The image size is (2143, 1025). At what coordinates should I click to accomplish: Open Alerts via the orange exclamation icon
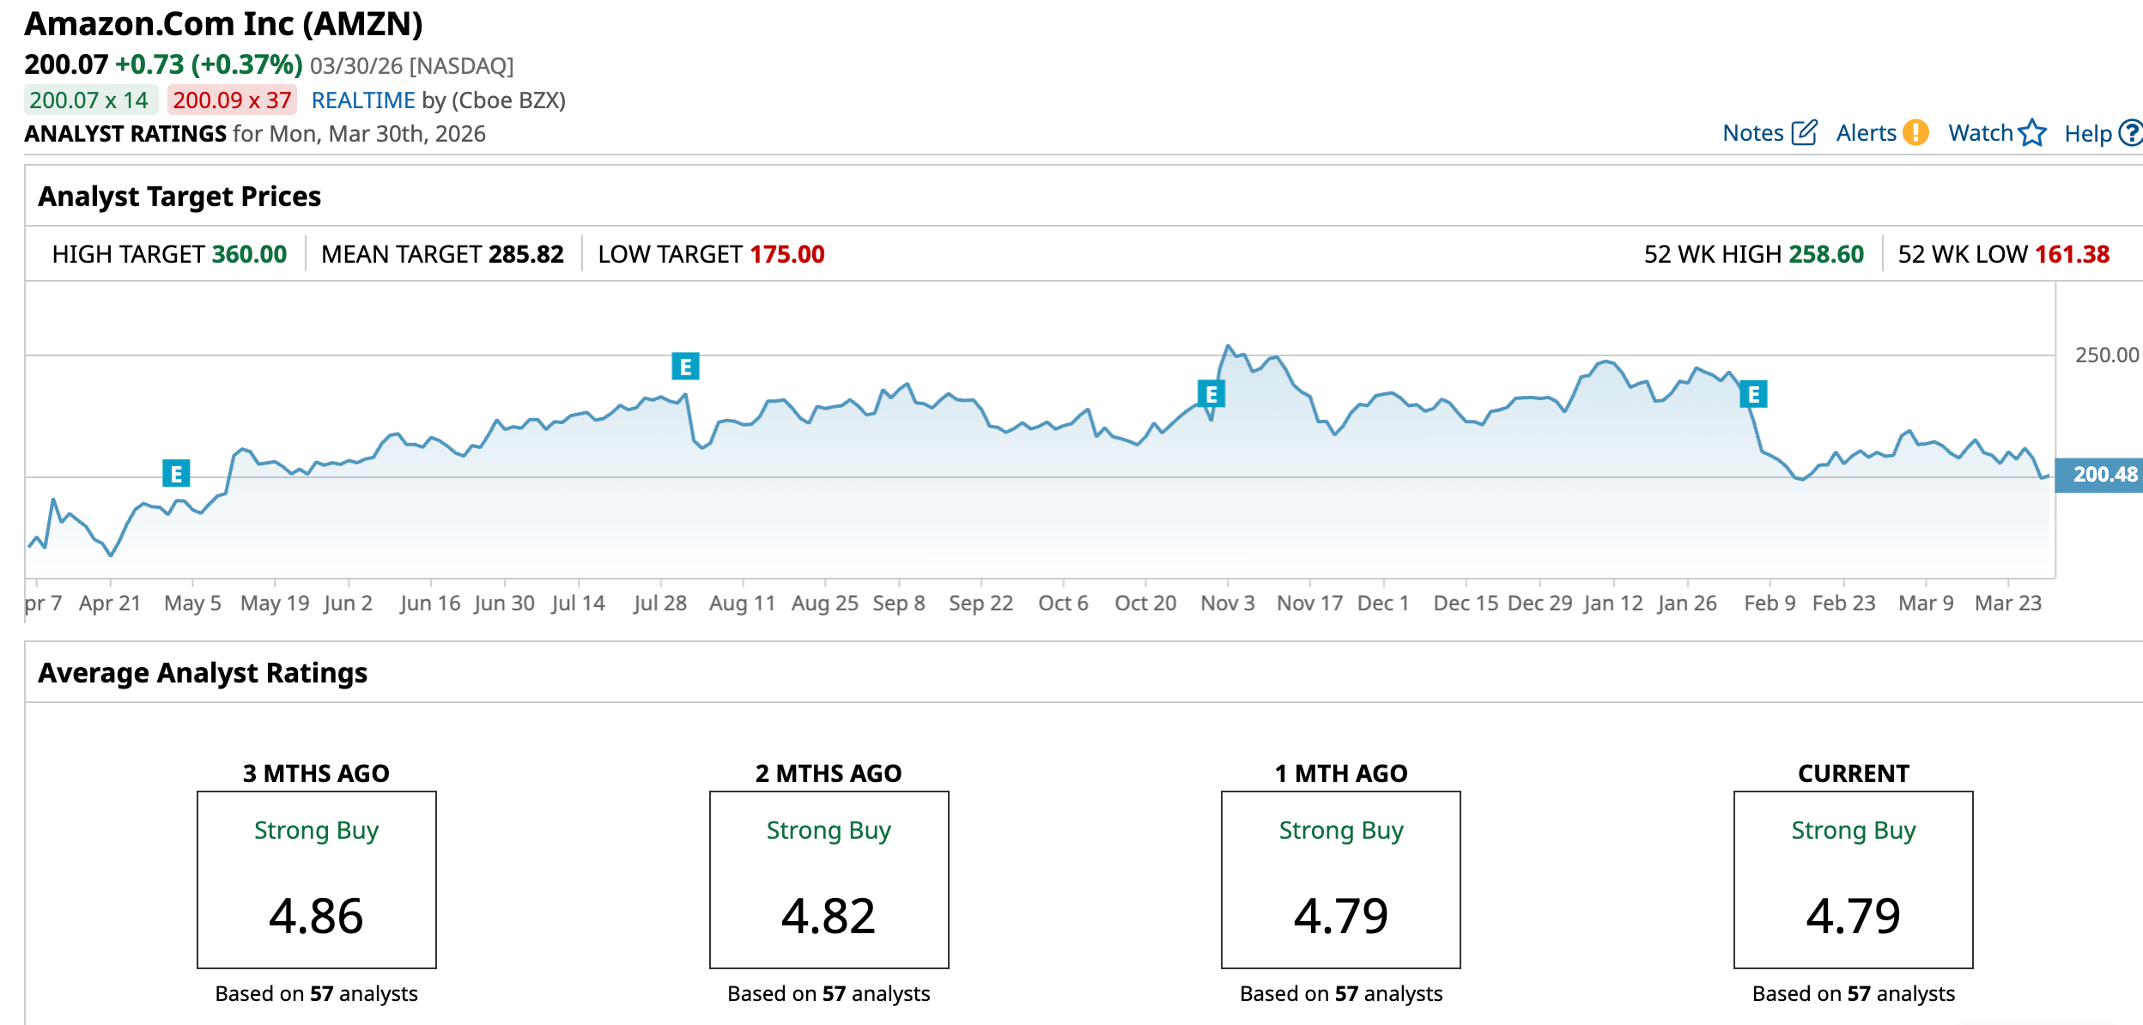point(1915,133)
